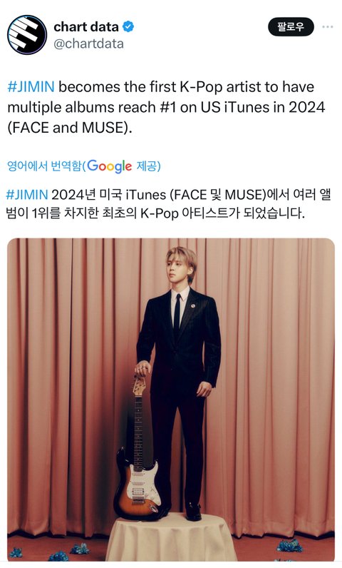The height and width of the screenshot is (568, 342).
Task: Click the (FACE and MUSE) text line
Action: pos(70,128)
